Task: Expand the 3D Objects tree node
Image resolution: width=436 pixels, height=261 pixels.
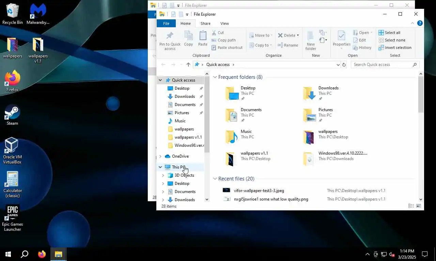Action: pos(163,175)
